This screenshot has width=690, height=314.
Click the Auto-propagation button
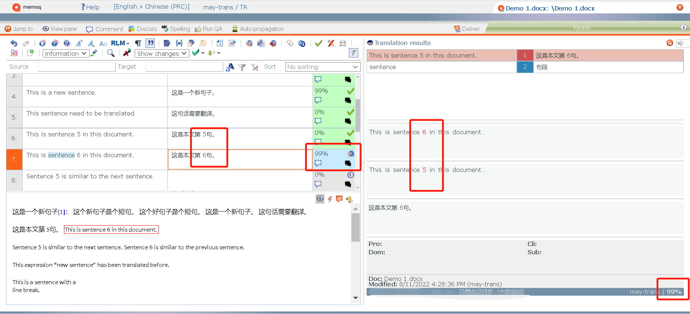(258, 29)
